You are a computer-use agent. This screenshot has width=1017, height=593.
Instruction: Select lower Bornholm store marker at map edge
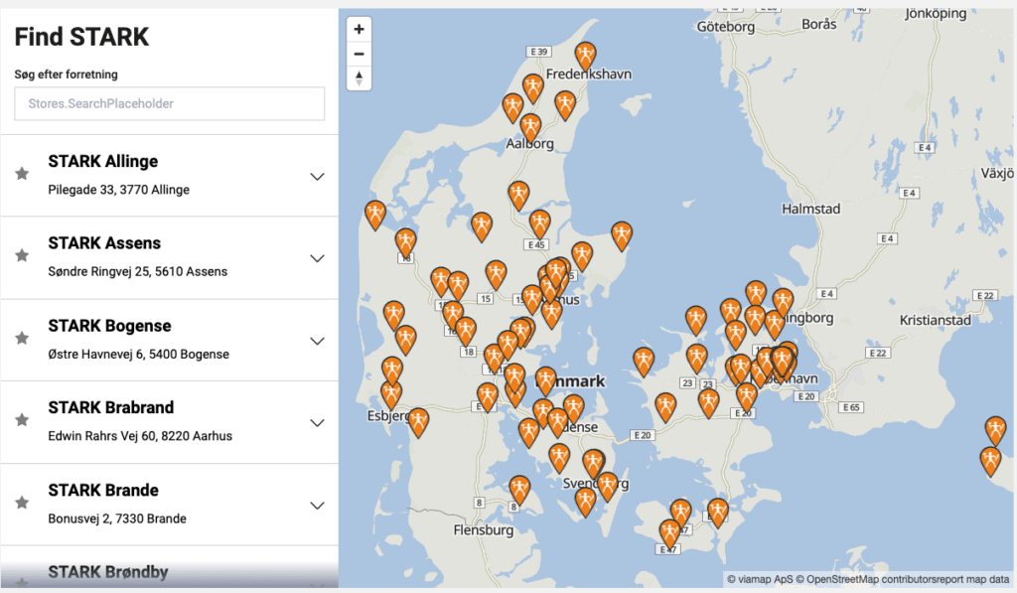coord(990,461)
